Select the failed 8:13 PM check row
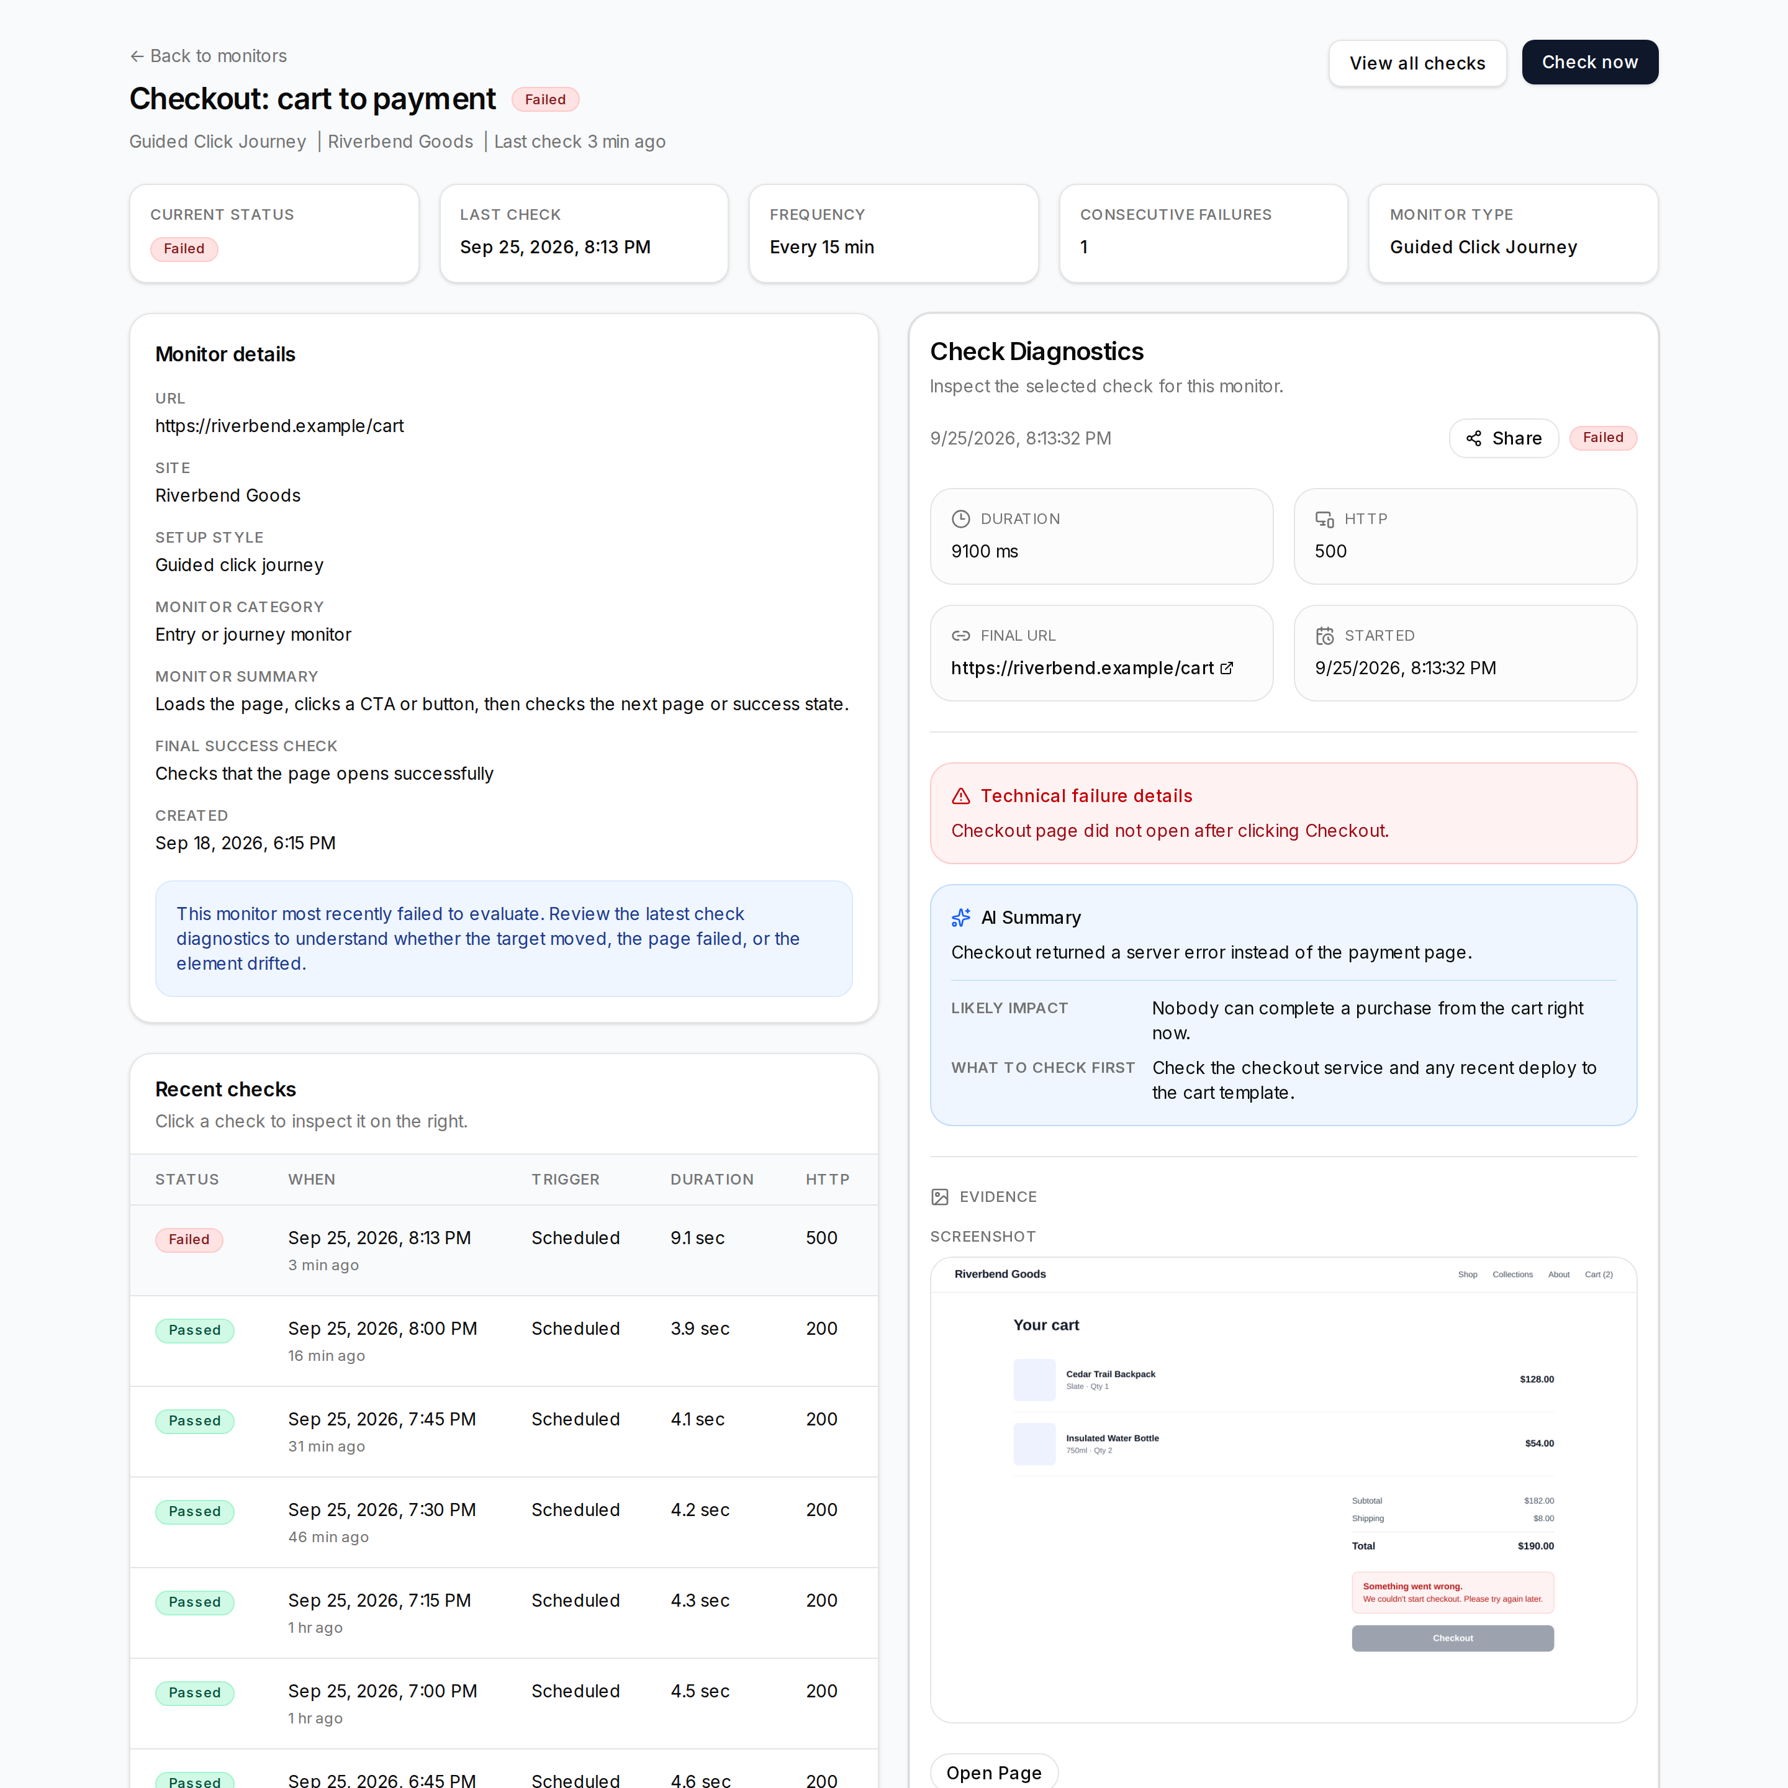 click(x=503, y=1250)
